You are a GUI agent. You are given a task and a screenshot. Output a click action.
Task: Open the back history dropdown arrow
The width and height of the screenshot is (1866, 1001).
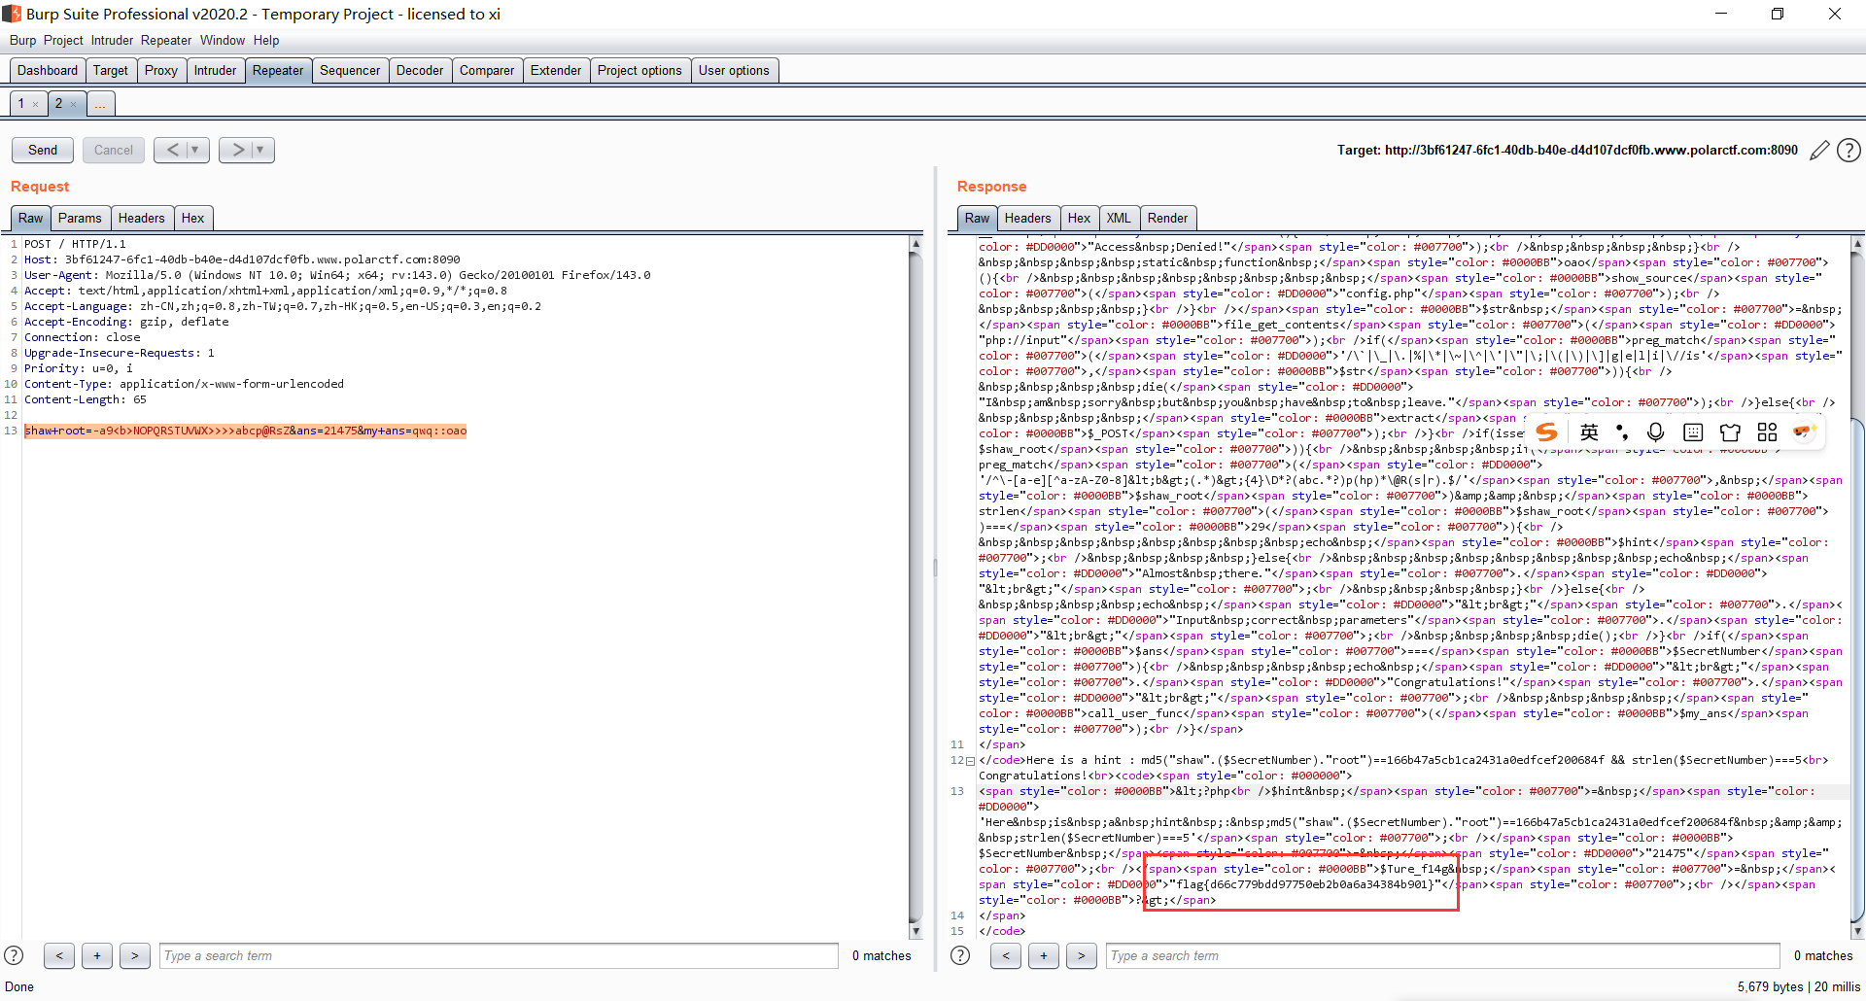(195, 150)
